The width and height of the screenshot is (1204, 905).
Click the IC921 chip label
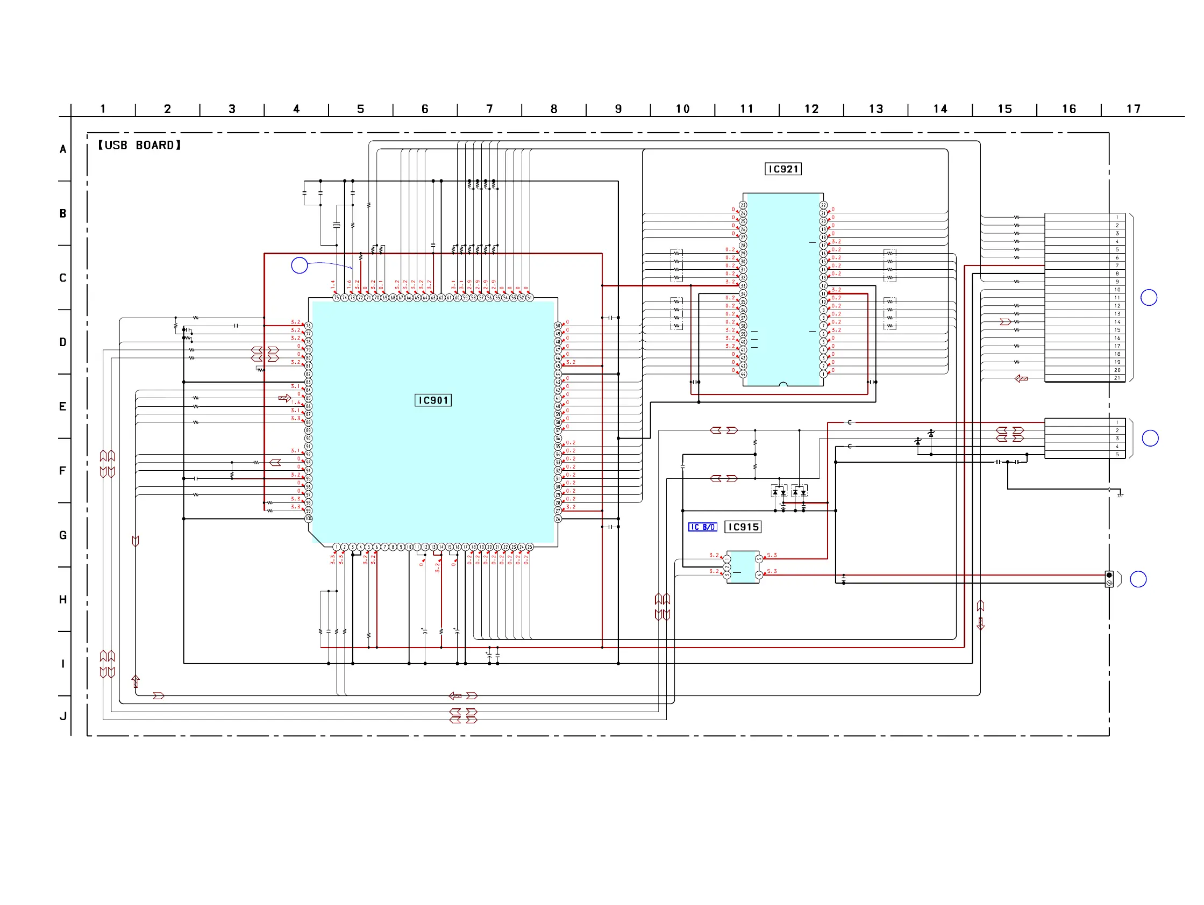click(783, 169)
